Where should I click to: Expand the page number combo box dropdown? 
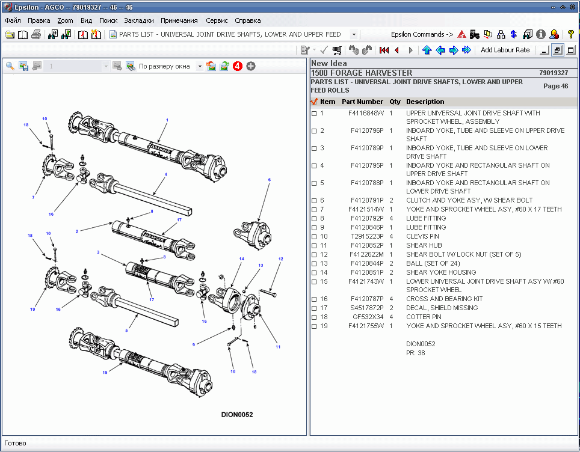[x=106, y=66]
